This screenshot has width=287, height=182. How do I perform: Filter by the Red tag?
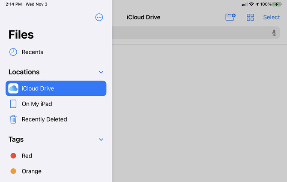56,156
